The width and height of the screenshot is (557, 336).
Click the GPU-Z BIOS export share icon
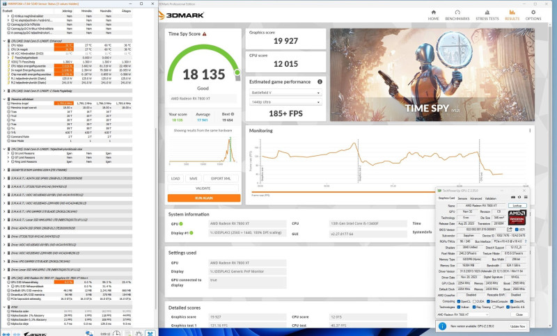(510, 230)
